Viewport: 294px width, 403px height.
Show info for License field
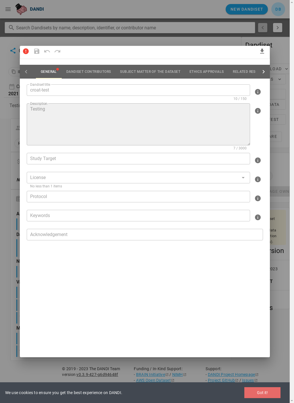258,179
